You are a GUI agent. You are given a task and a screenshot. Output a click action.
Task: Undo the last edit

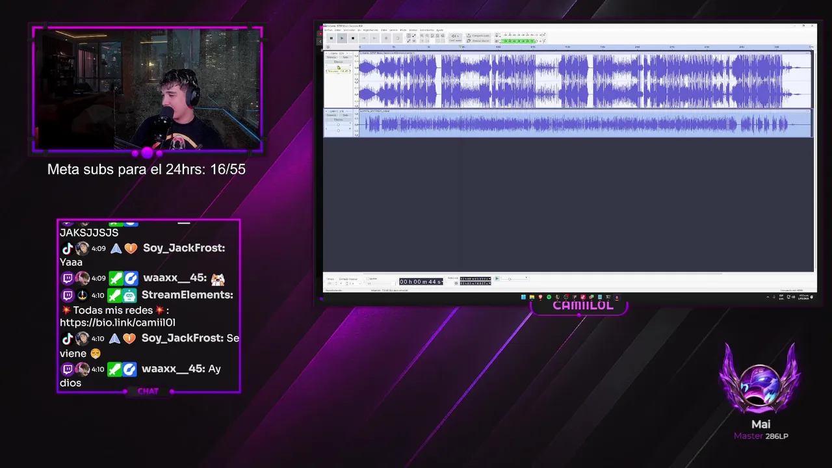coord(437,41)
